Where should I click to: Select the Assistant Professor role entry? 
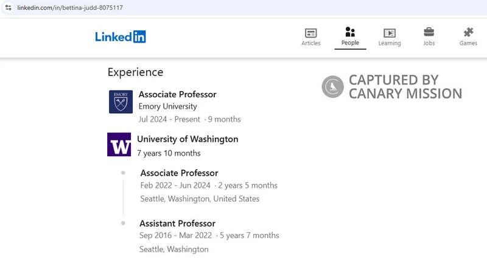[x=177, y=224]
